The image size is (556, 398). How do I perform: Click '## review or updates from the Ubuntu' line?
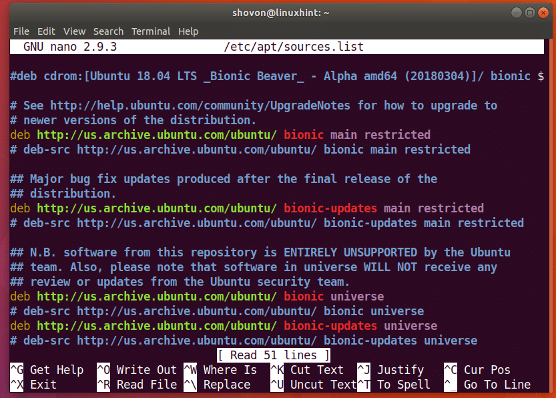[x=180, y=282]
